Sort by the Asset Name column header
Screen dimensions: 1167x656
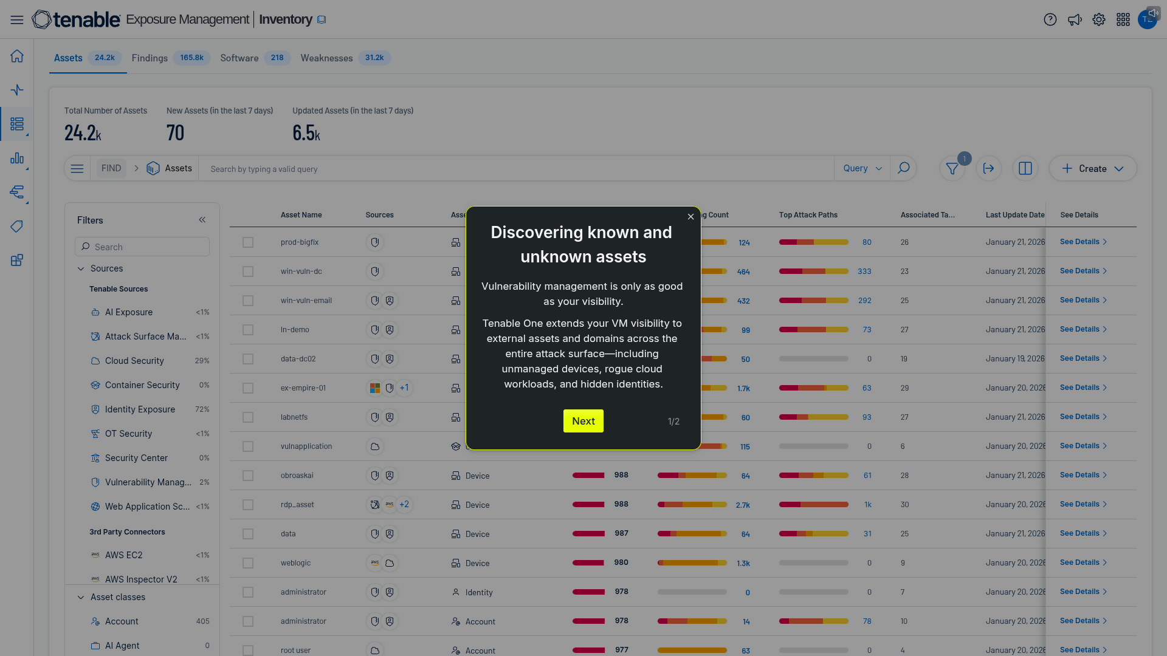(x=301, y=215)
